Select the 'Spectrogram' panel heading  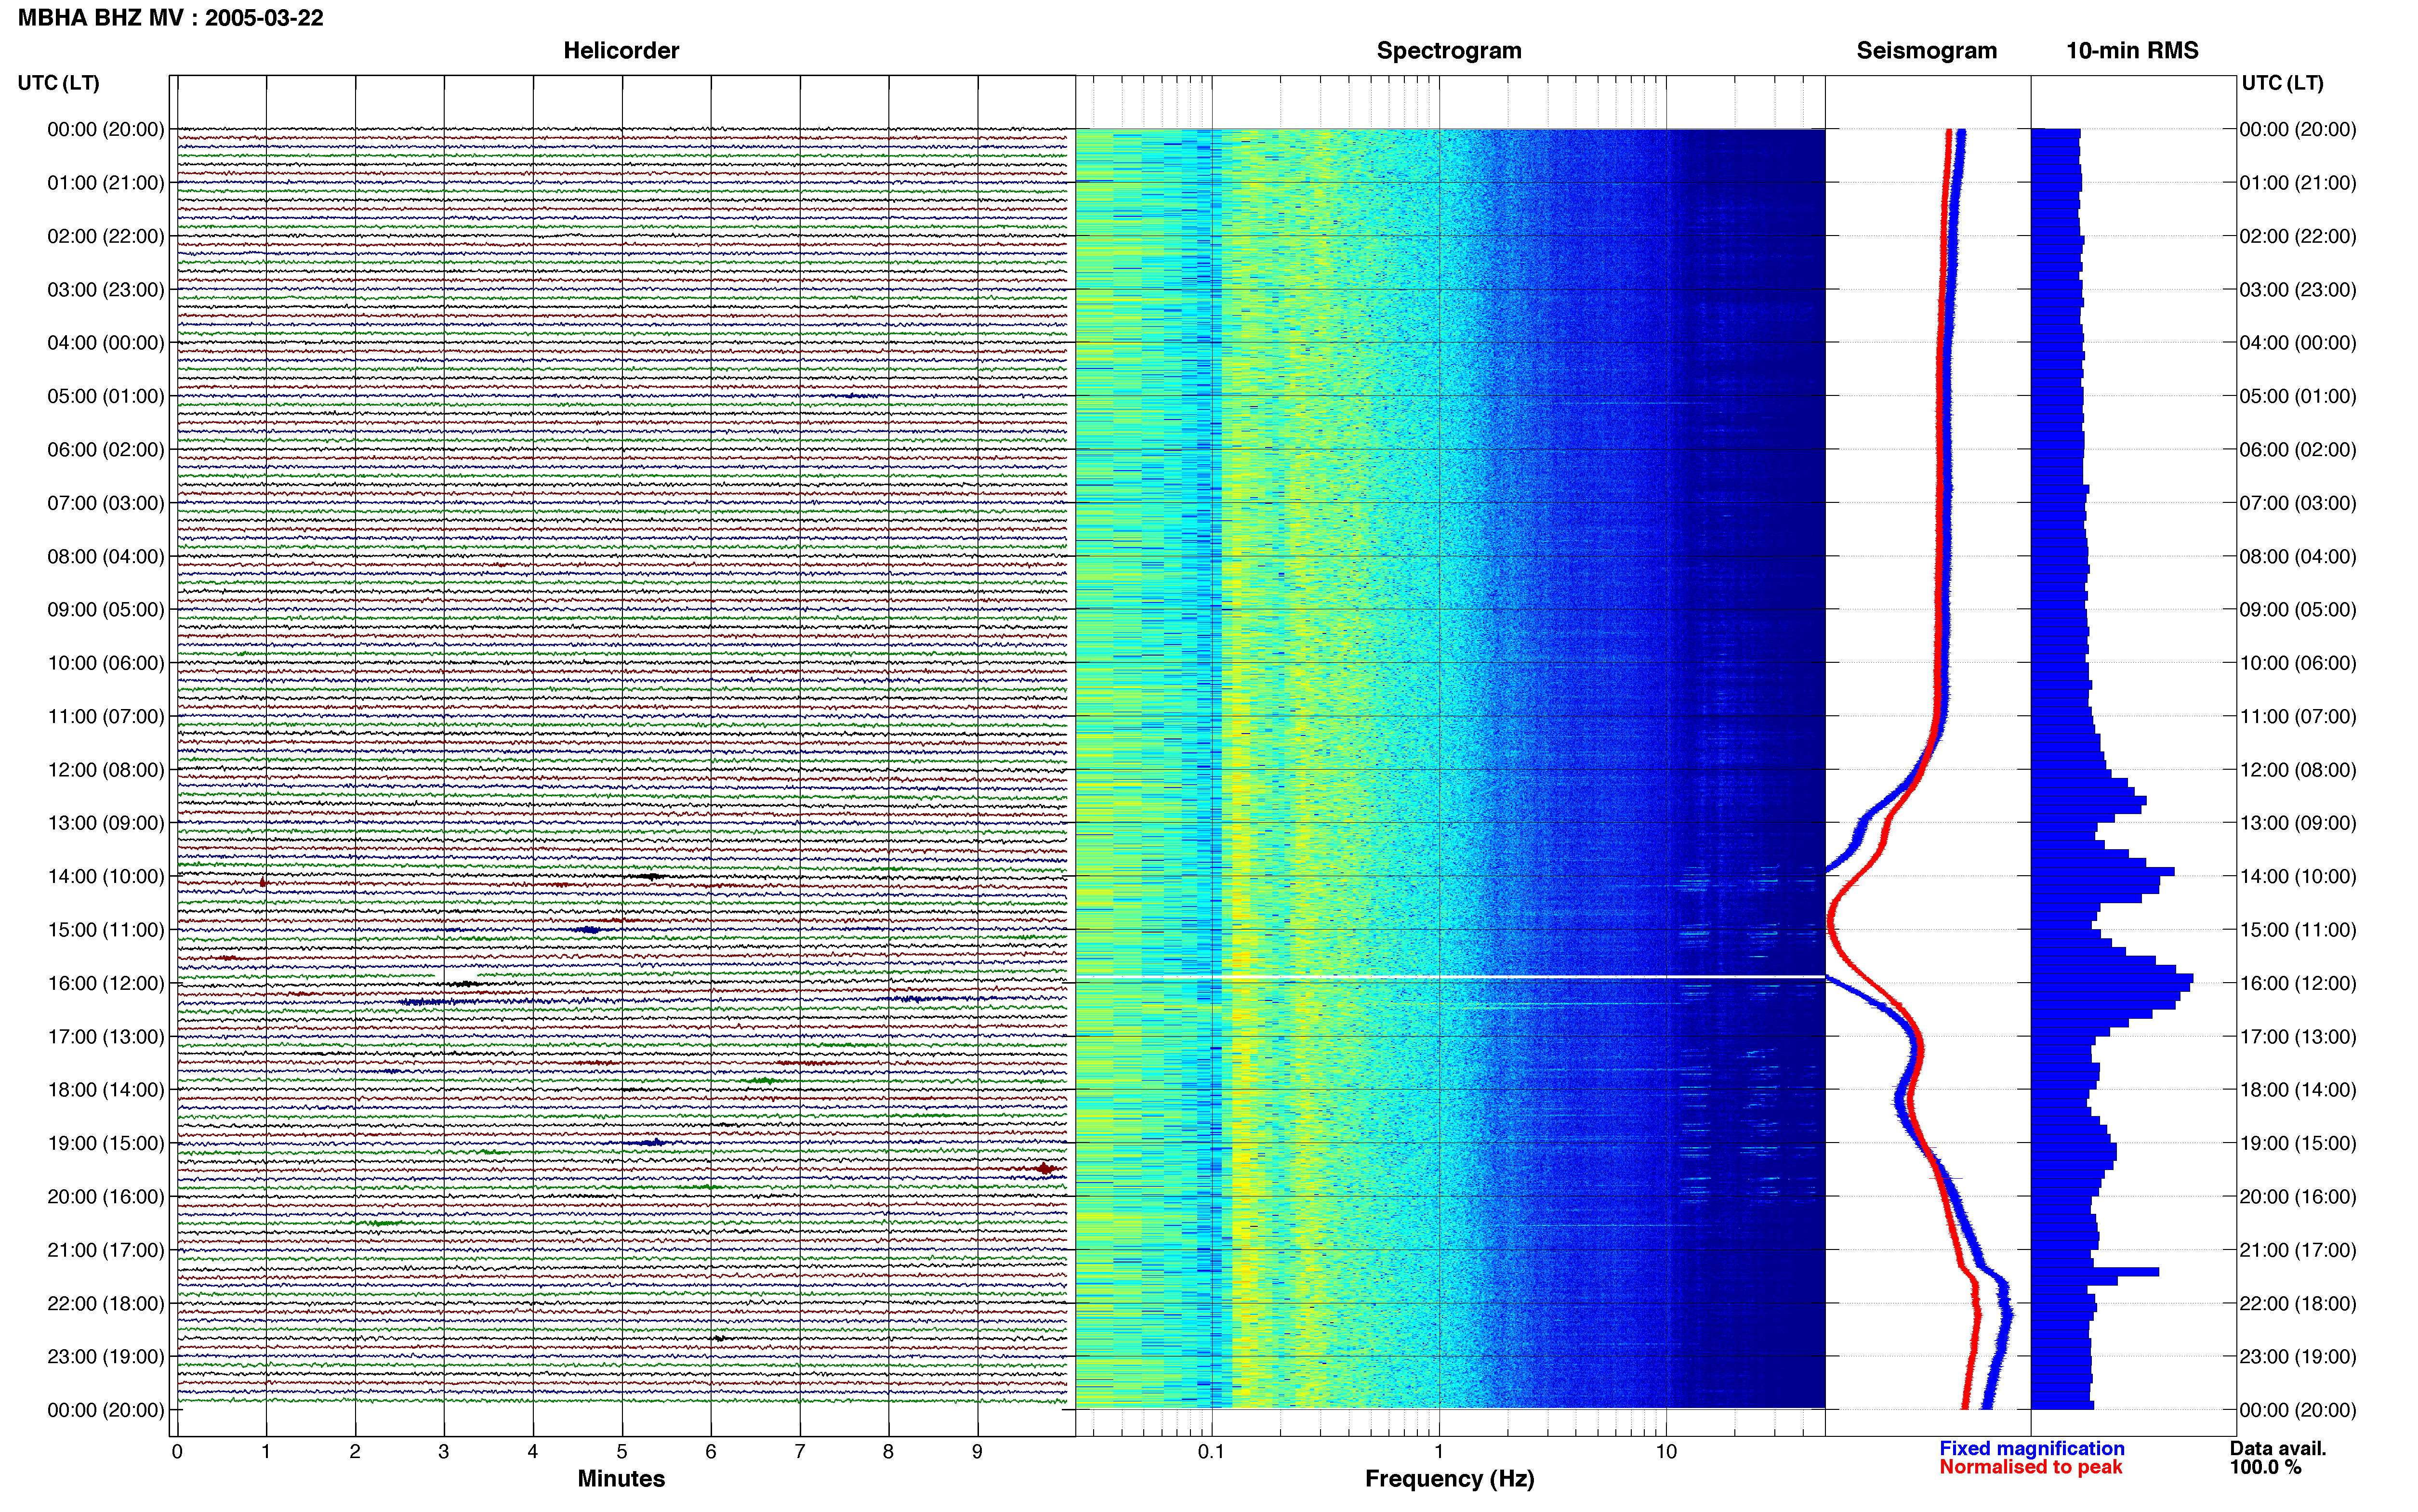click(x=1449, y=51)
